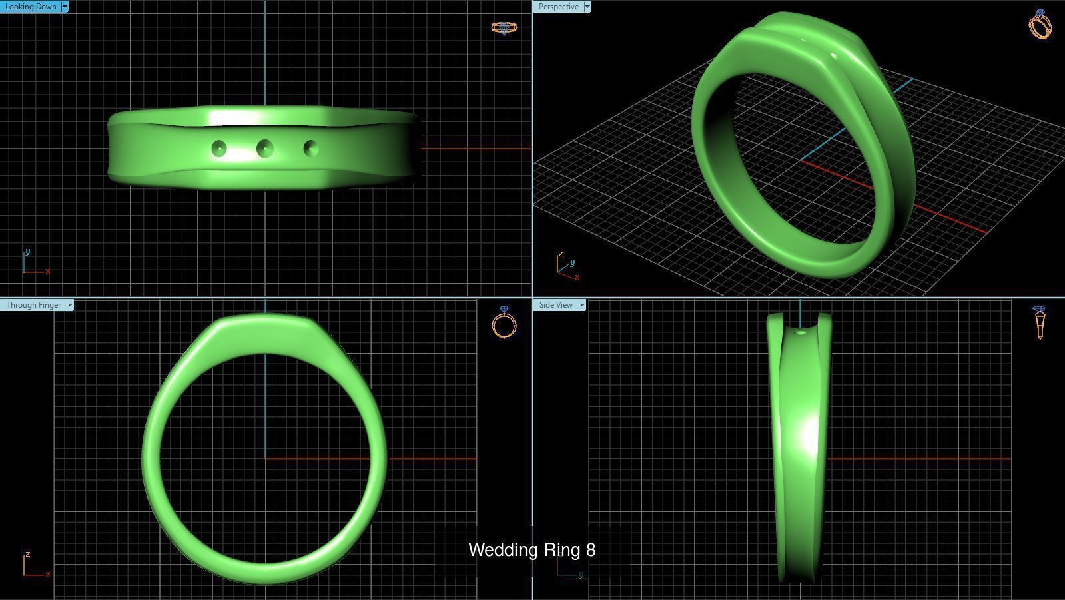Expand the Through Finger viewport dropdown arrow

pyautogui.click(x=70, y=305)
